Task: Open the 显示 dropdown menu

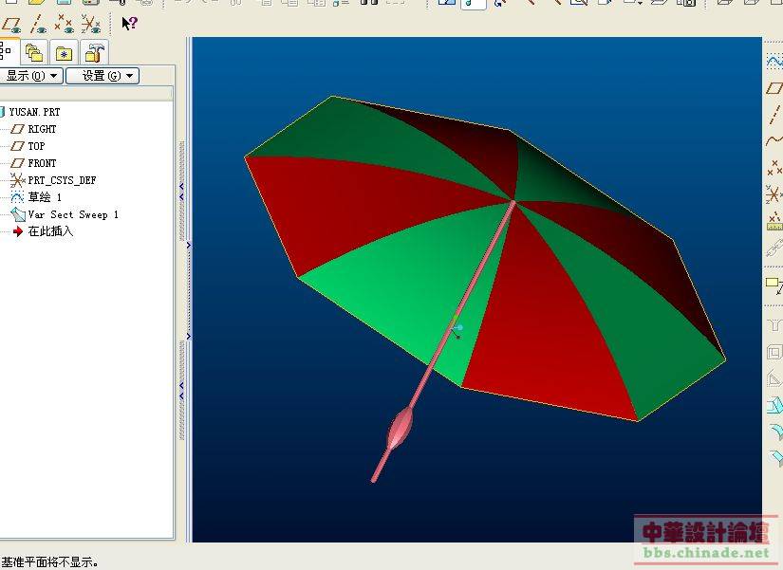Action: 31,76
